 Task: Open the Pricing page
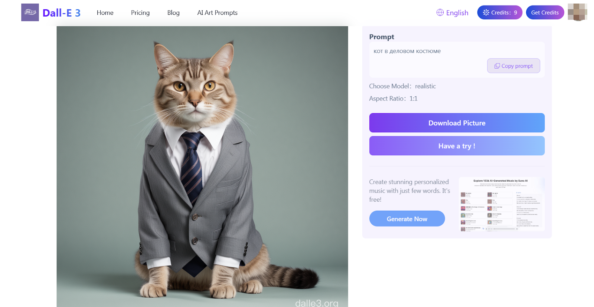[x=140, y=13]
